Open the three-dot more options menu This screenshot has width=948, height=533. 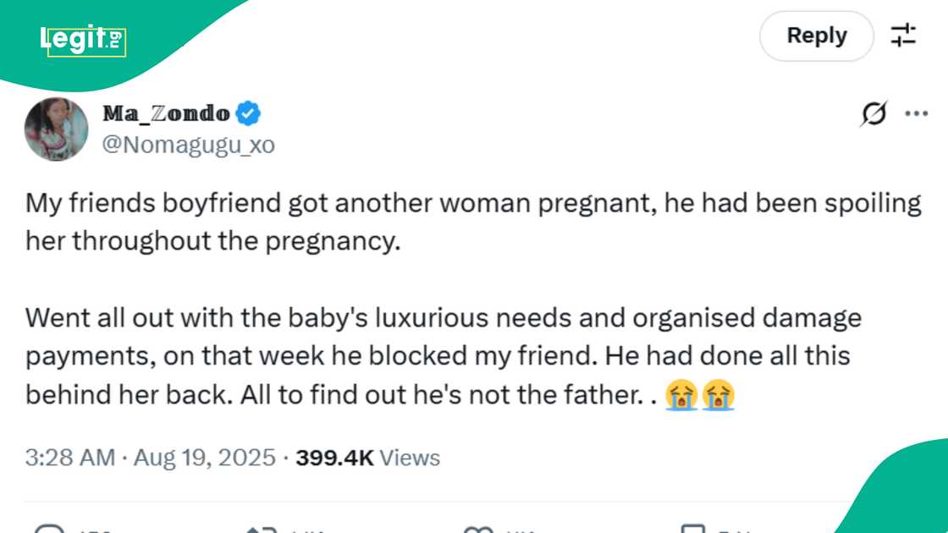[917, 113]
